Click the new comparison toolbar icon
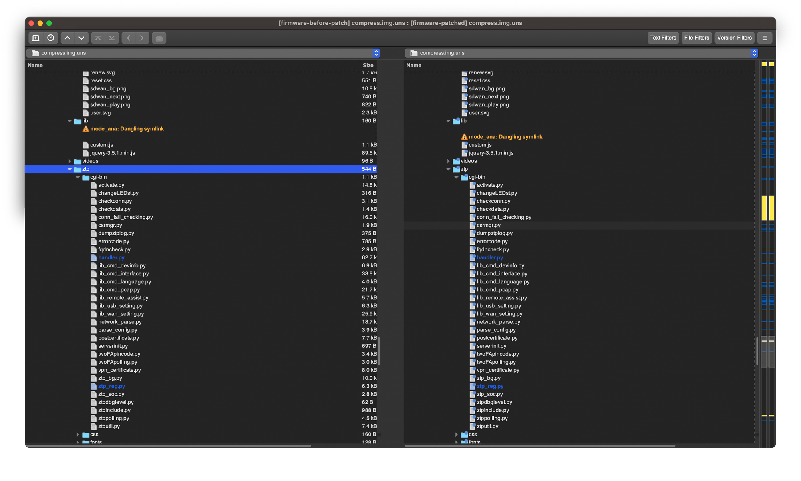Screen dimensions: 801x481 pos(36,38)
